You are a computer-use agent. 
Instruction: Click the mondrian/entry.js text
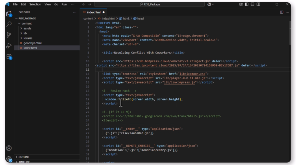pyautogui.click(x=156, y=150)
